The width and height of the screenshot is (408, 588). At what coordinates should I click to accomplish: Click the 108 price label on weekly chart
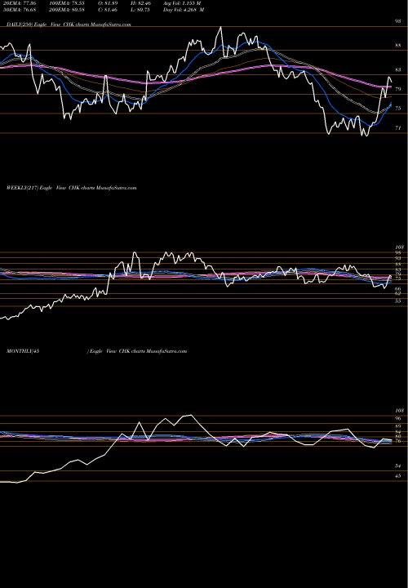[x=399, y=247]
